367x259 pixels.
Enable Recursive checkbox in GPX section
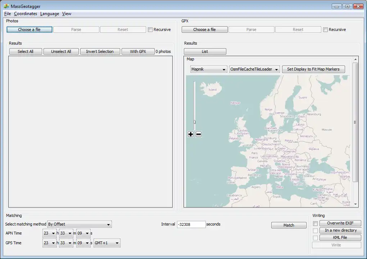326,29
